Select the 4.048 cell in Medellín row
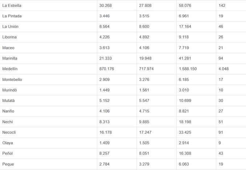This screenshot has width=246, height=170. [224, 69]
